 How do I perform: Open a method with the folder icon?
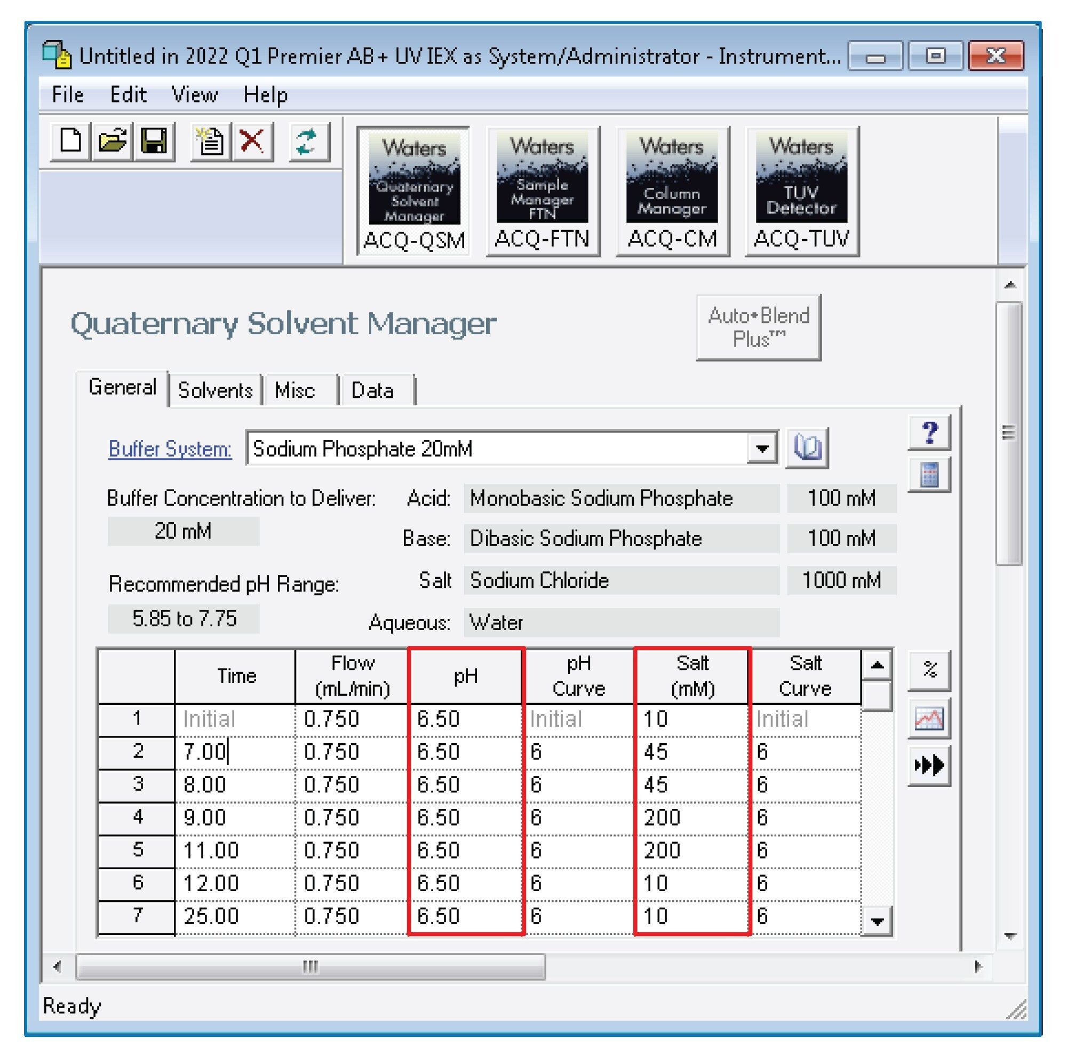[x=112, y=141]
